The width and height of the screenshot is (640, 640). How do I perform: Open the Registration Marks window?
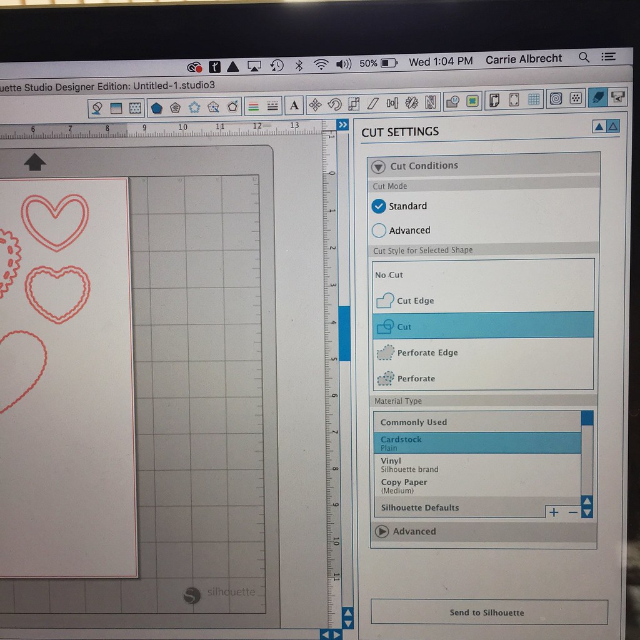514,100
